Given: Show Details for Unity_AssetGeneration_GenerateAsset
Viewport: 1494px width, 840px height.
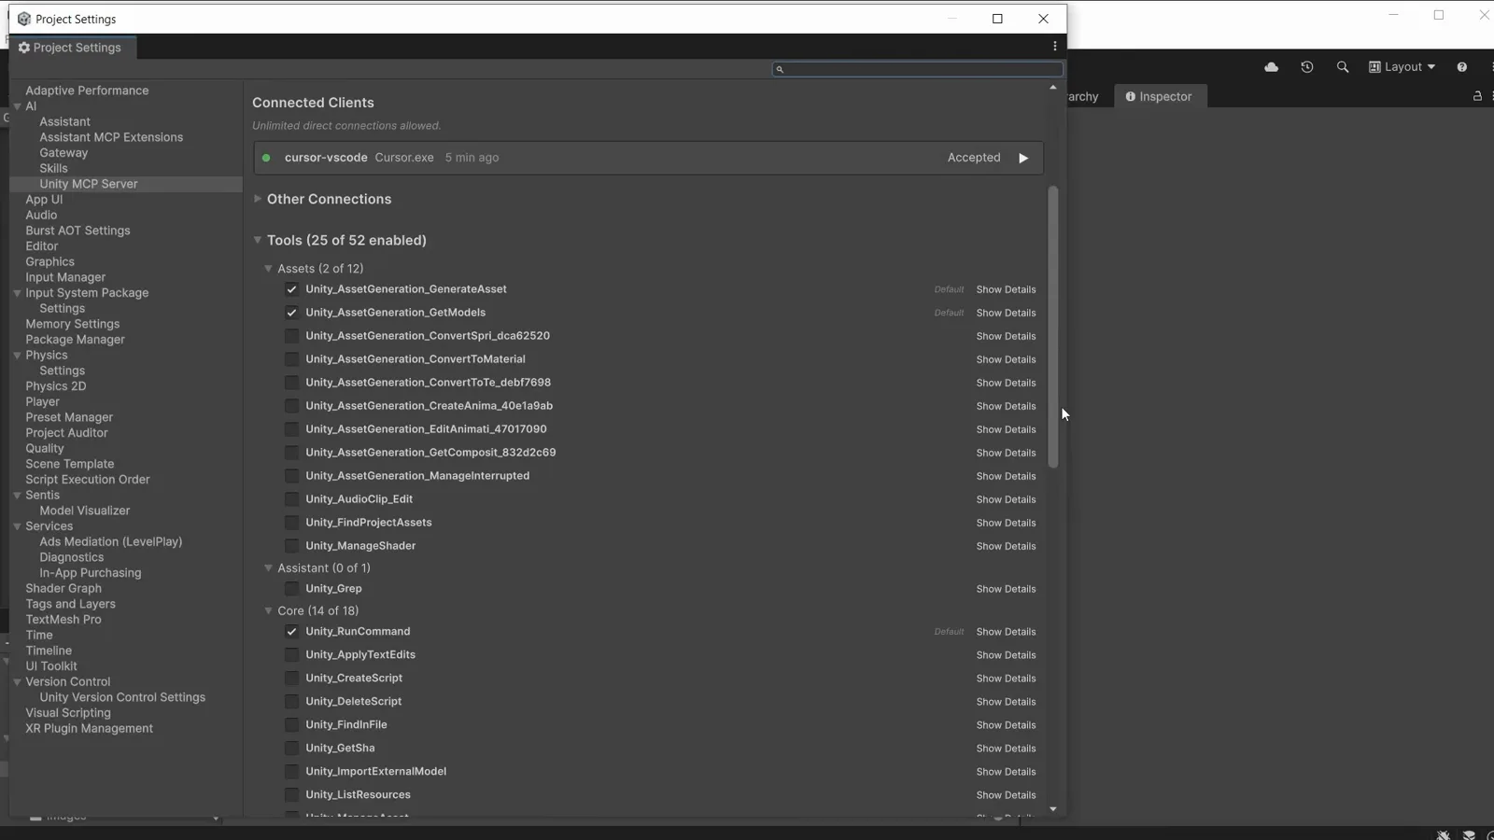Looking at the screenshot, I should tap(1006, 289).
